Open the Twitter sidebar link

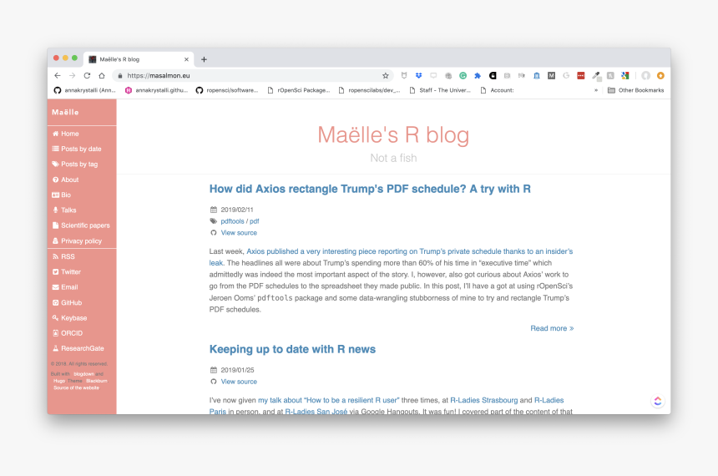coord(70,271)
